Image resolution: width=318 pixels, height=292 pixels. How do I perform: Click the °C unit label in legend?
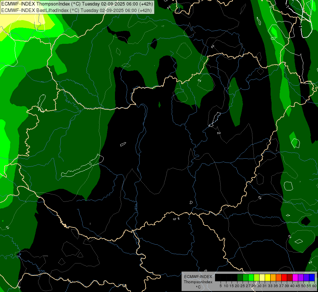(x=198, y=287)
